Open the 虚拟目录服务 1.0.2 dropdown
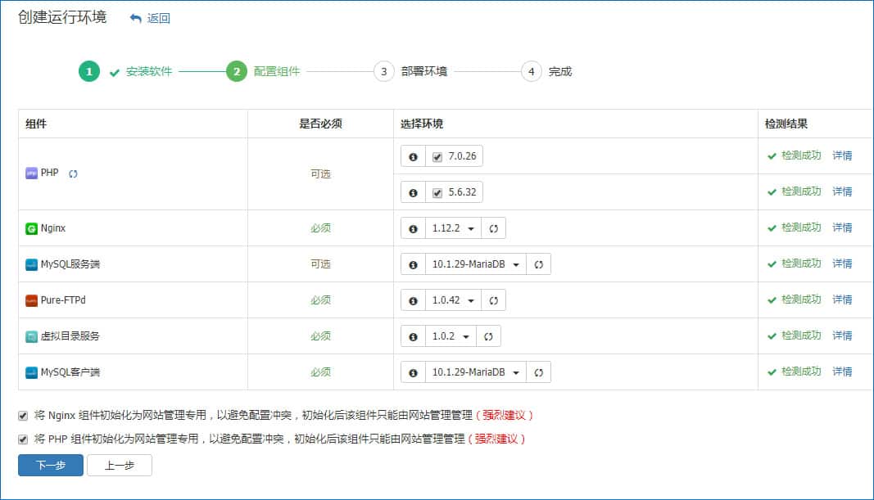 [x=451, y=336]
